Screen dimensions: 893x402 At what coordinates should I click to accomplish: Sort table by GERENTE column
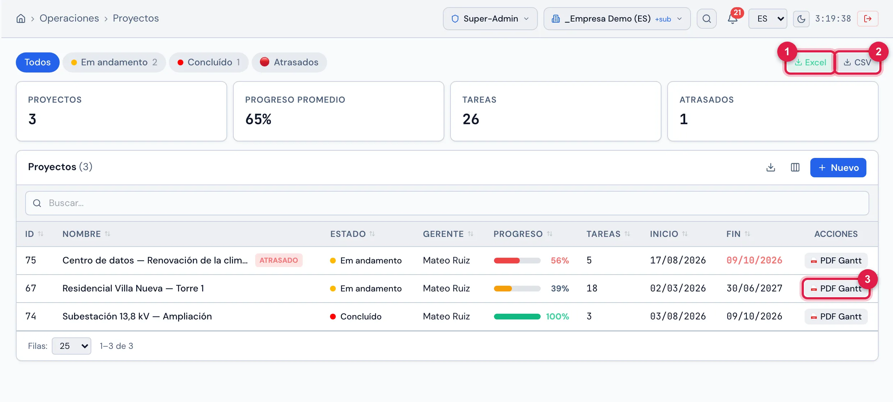[x=448, y=234]
